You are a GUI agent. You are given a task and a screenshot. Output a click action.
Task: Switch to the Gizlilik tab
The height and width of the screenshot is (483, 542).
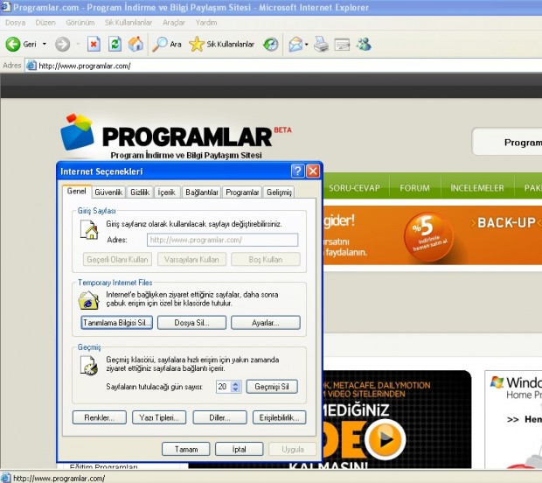pyautogui.click(x=140, y=192)
